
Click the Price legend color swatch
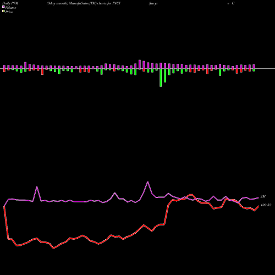[3, 12]
